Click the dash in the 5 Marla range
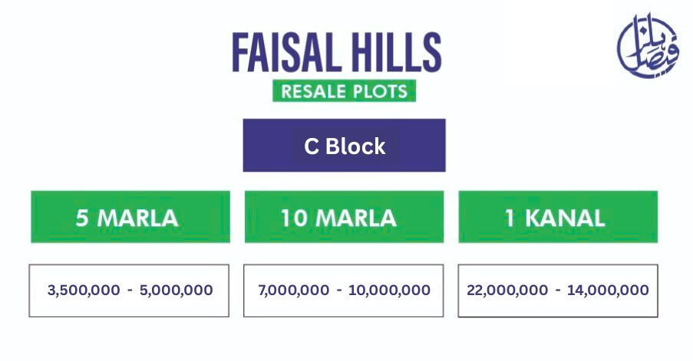The image size is (693, 361). pyautogui.click(x=129, y=290)
